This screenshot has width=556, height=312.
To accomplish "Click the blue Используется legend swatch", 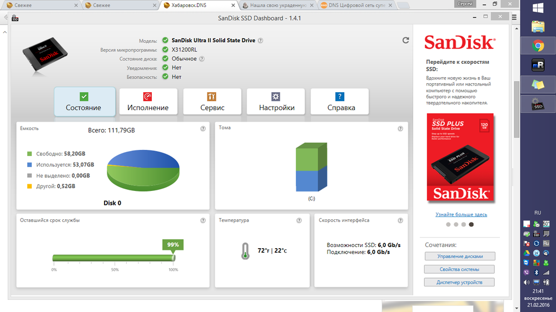I will click(29, 165).
